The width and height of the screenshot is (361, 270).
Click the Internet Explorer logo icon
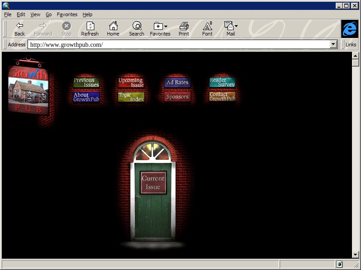[349, 29]
